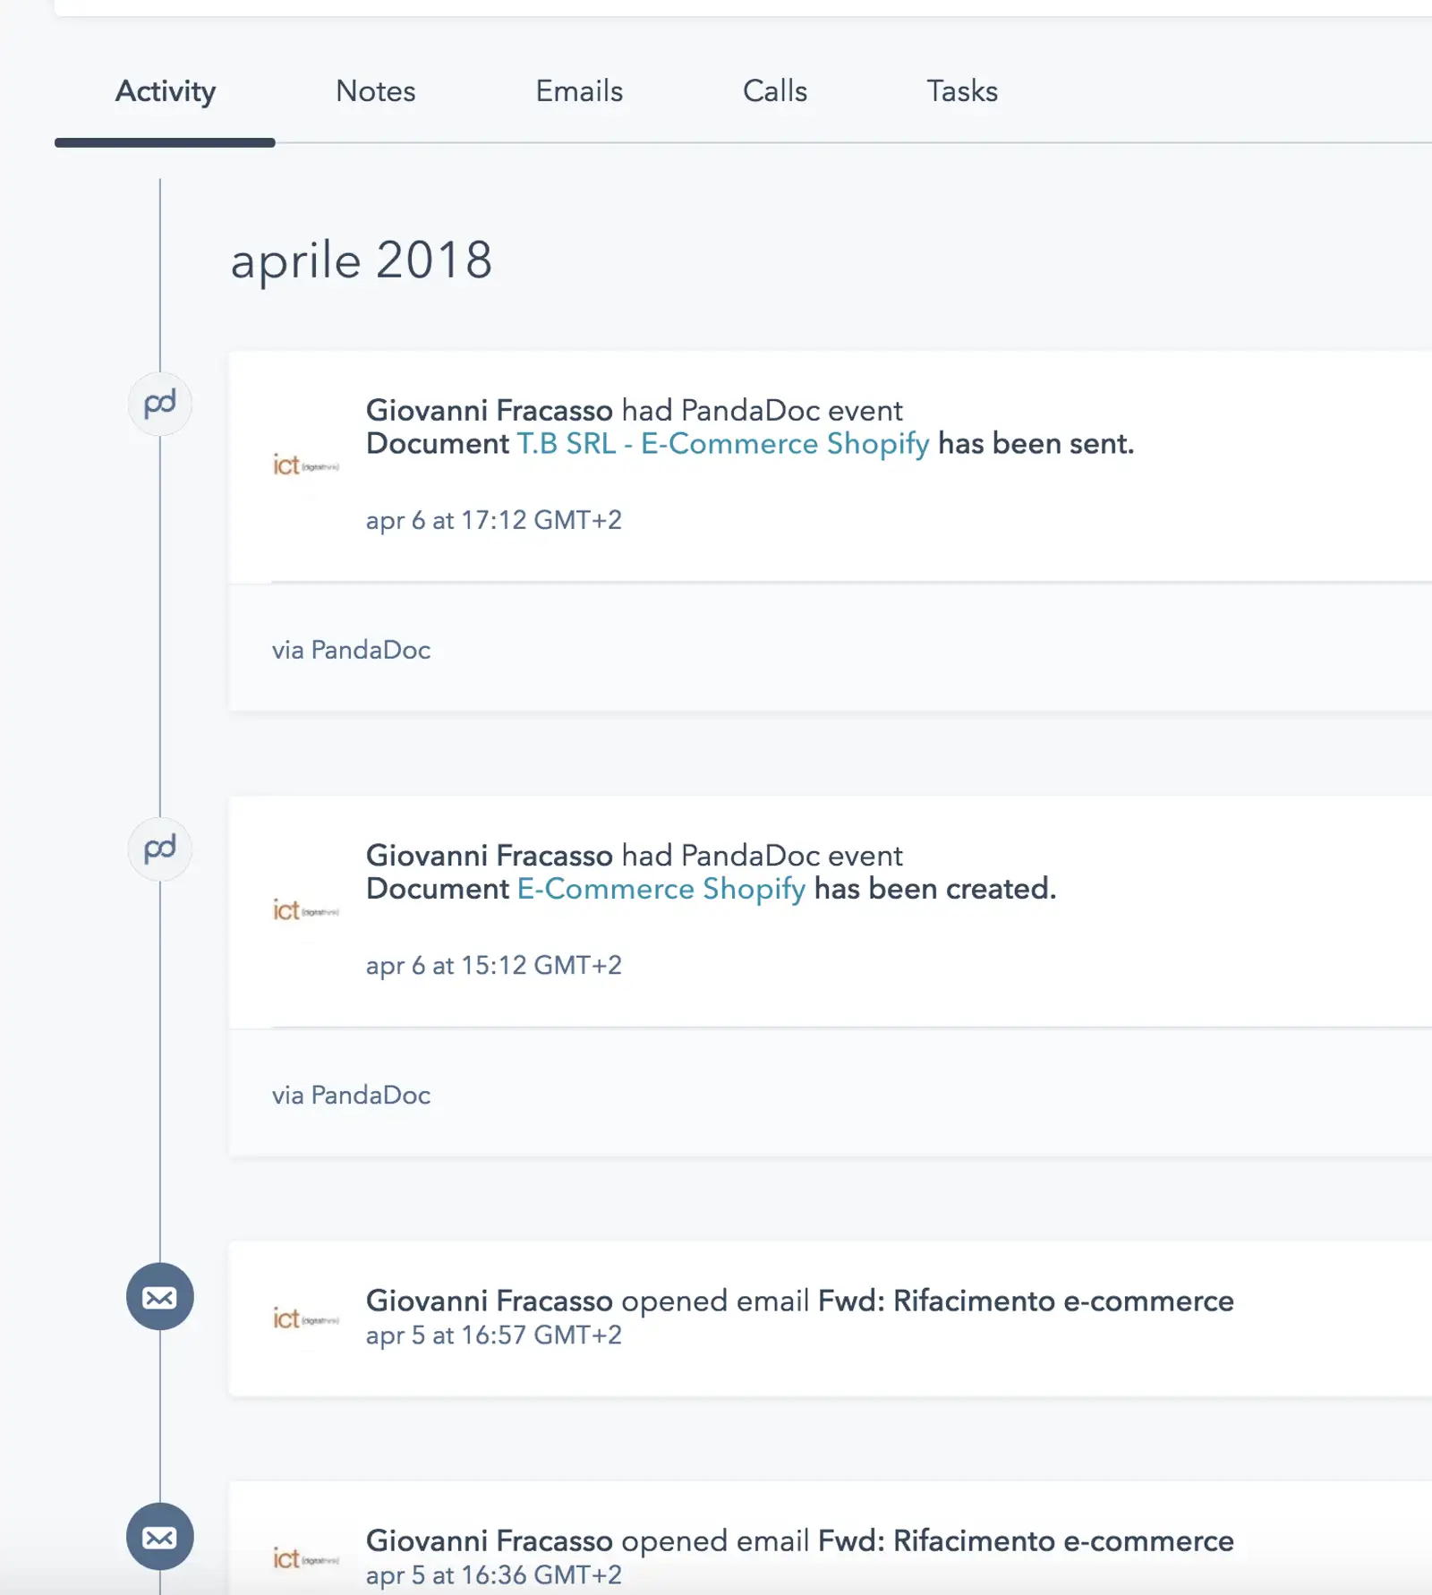The image size is (1432, 1595).
Task: Click the ict logo on the created document card
Action: (305, 908)
